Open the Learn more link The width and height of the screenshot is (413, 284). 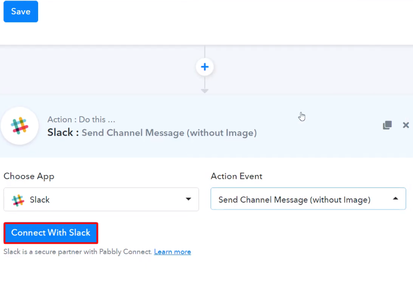(x=172, y=252)
